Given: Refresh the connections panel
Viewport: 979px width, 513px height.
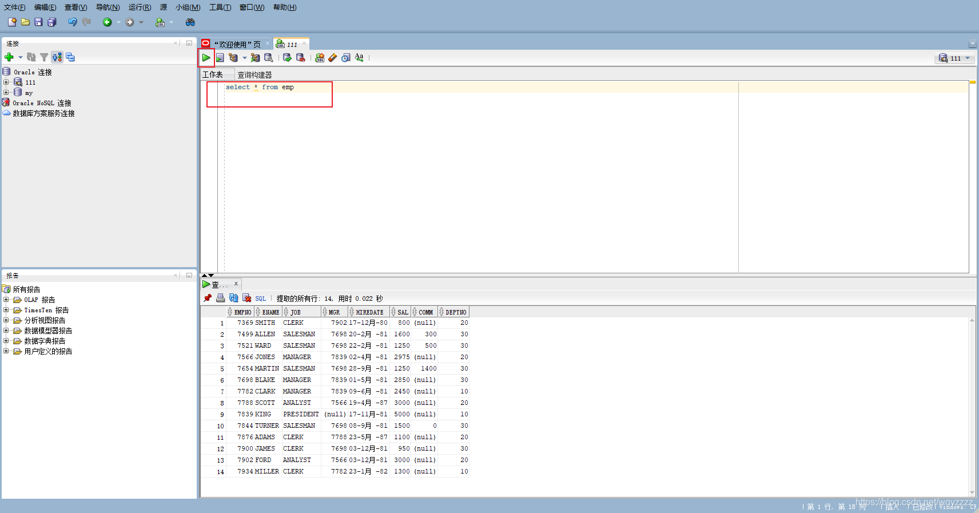Looking at the screenshot, I should click(31, 57).
